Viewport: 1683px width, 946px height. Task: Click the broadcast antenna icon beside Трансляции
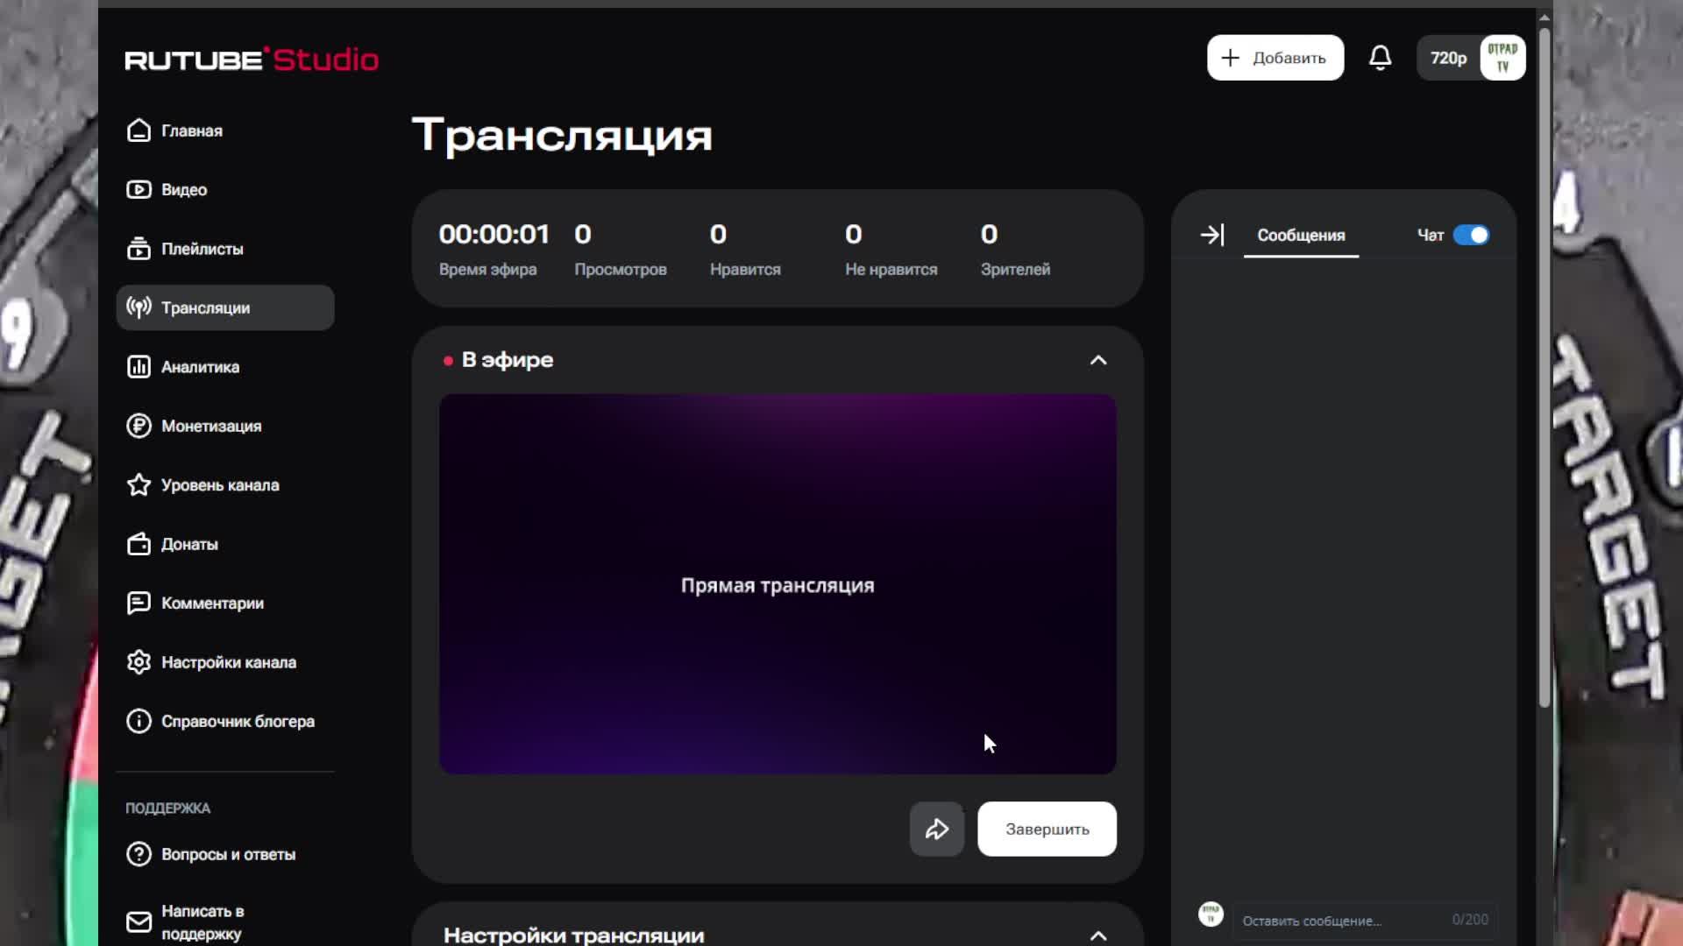[138, 307]
